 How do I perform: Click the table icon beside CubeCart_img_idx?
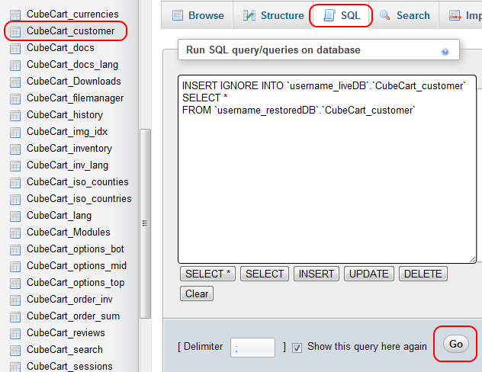[15, 133]
